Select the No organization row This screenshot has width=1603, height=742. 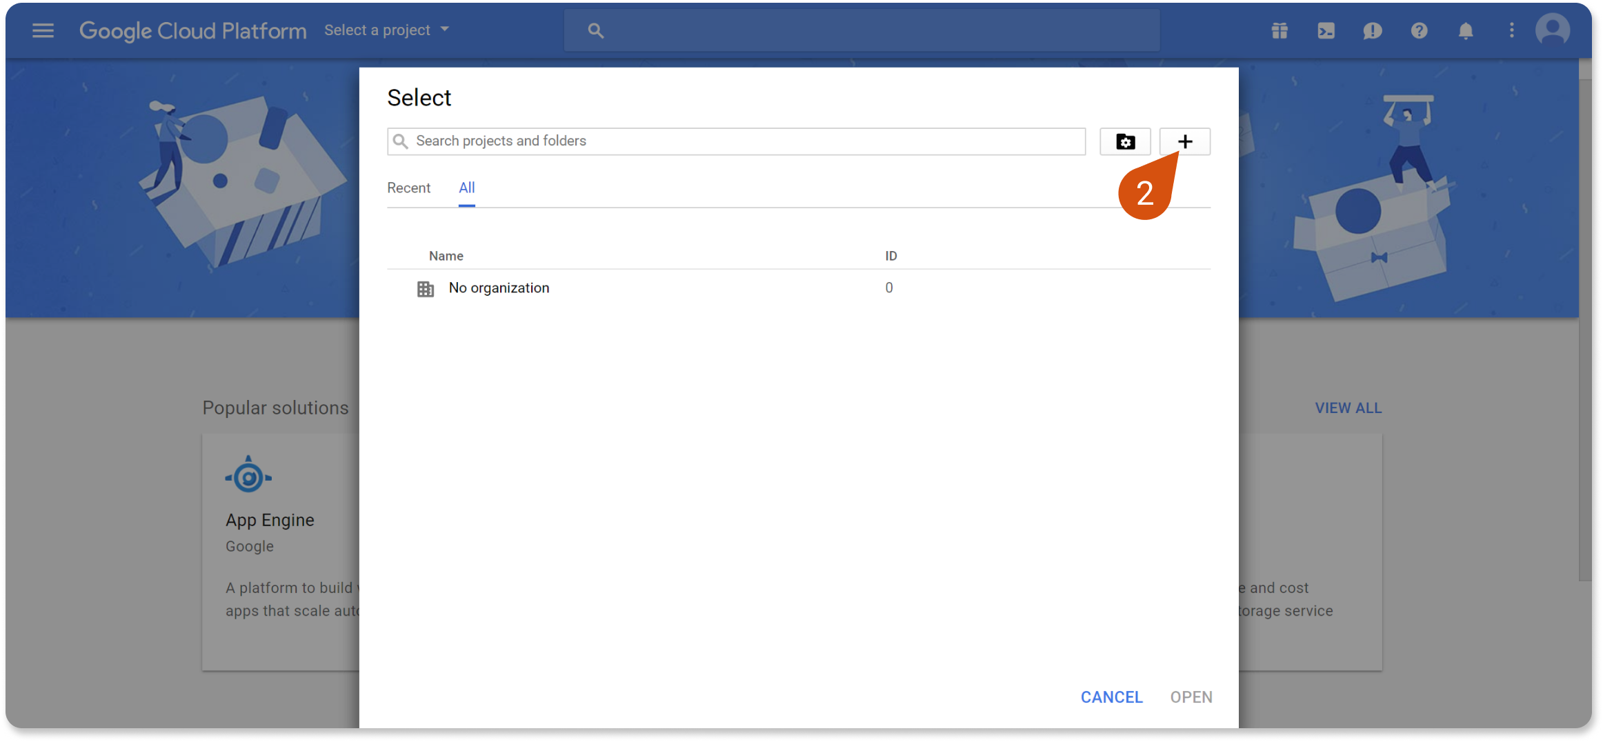[x=499, y=288]
